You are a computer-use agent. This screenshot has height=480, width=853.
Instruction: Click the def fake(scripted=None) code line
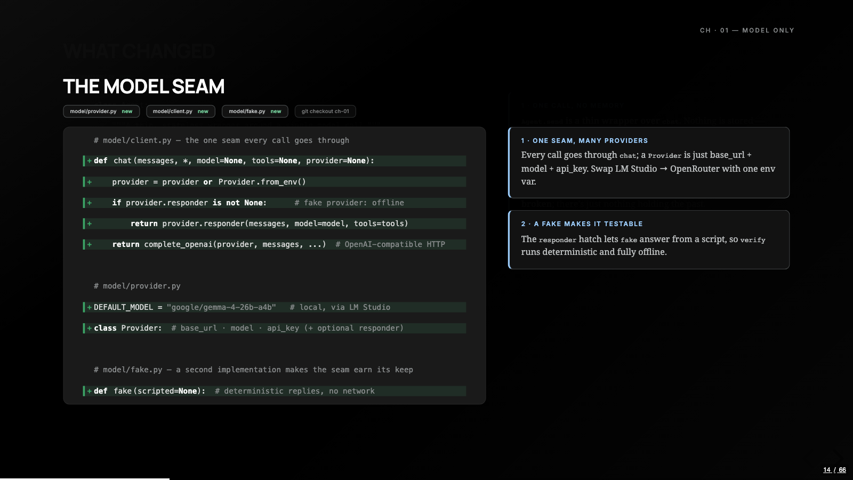(275, 391)
